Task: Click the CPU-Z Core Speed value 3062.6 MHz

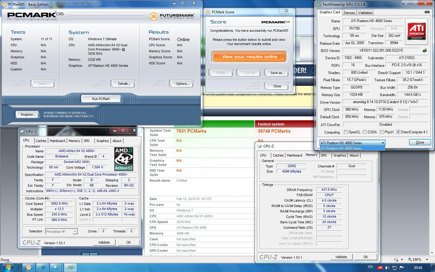Action: 59,203
